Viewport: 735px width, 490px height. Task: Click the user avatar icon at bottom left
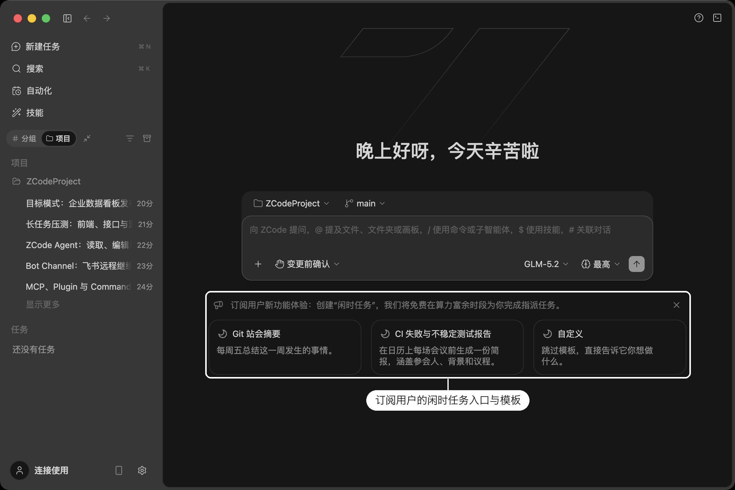coord(20,470)
